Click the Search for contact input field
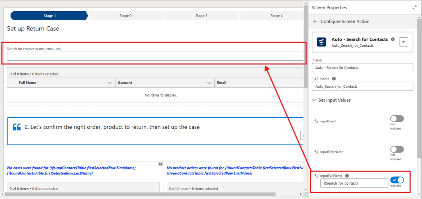This screenshot has width=422, height=199. [155, 56]
